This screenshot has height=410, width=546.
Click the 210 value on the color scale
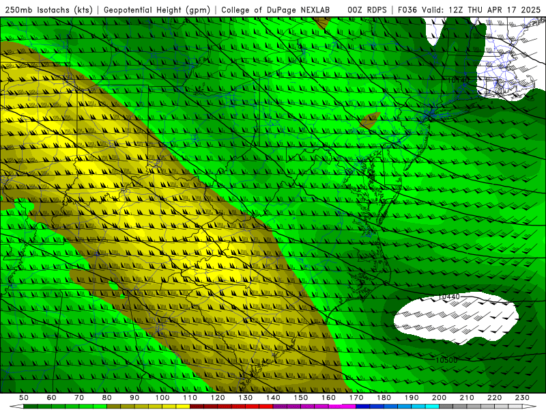pos(467,398)
